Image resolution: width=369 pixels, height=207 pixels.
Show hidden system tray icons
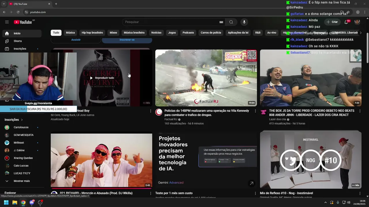(x=325, y=202)
